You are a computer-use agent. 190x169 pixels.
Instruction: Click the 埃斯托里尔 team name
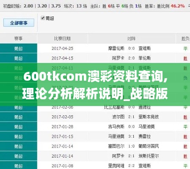(149, 156)
